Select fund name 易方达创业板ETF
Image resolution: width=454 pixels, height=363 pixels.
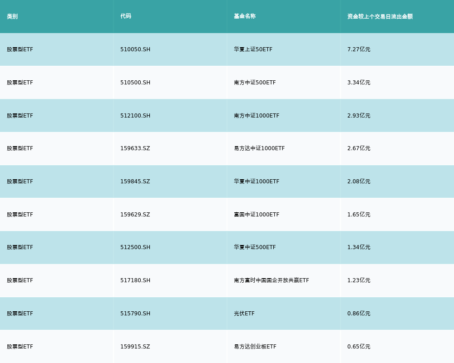(x=255, y=347)
